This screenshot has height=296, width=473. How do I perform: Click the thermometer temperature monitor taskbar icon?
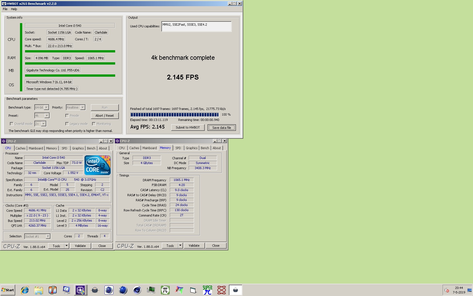tap(53, 290)
